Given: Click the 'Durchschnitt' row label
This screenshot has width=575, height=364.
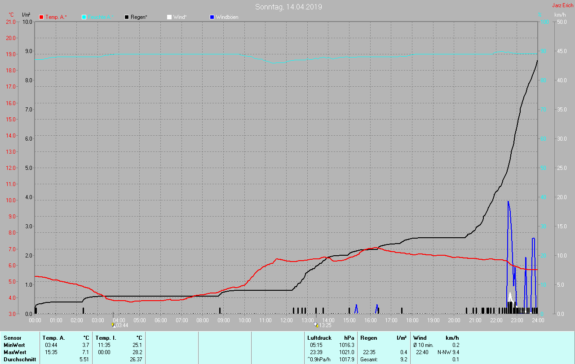Looking at the screenshot, I should pyautogui.click(x=20, y=360).
